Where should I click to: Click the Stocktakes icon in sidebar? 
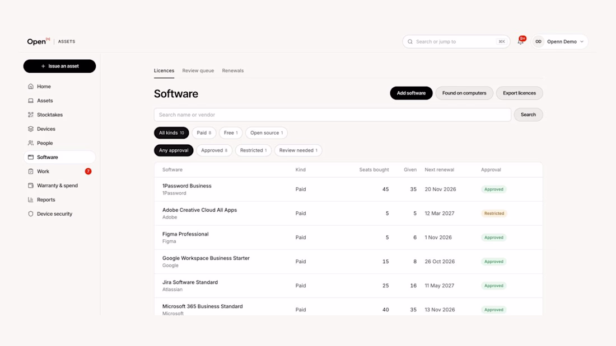pyautogui.click(x=31, y=115)
